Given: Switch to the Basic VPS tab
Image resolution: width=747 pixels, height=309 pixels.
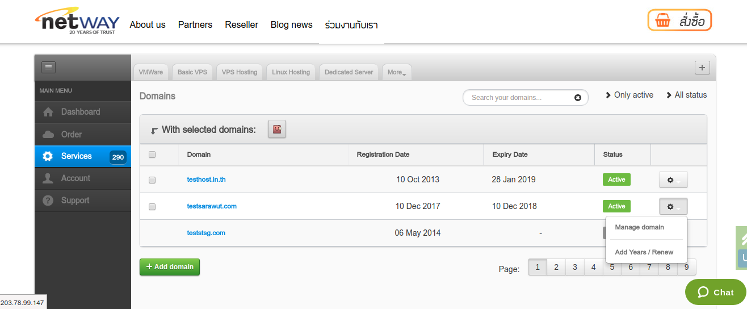Looking at the screenshot, I should (192, 72).
